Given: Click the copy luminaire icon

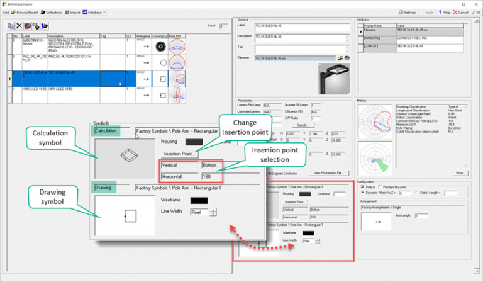Looking at the screenshot, I should [11, 26].
